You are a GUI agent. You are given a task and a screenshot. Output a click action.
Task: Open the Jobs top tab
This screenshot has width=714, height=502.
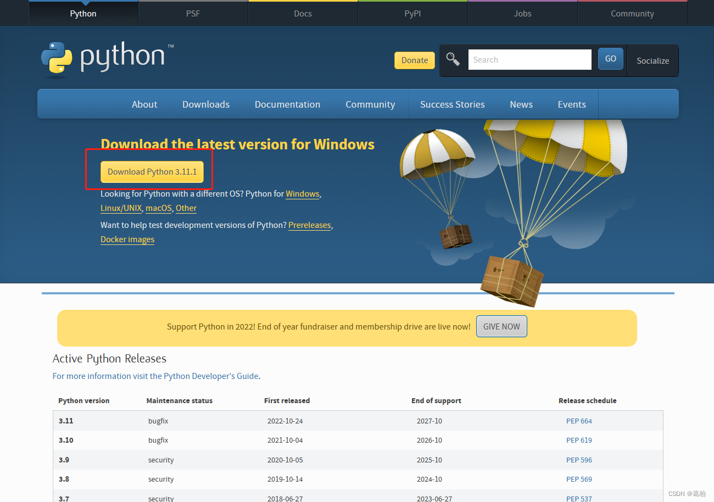click(x=523, y=13)
